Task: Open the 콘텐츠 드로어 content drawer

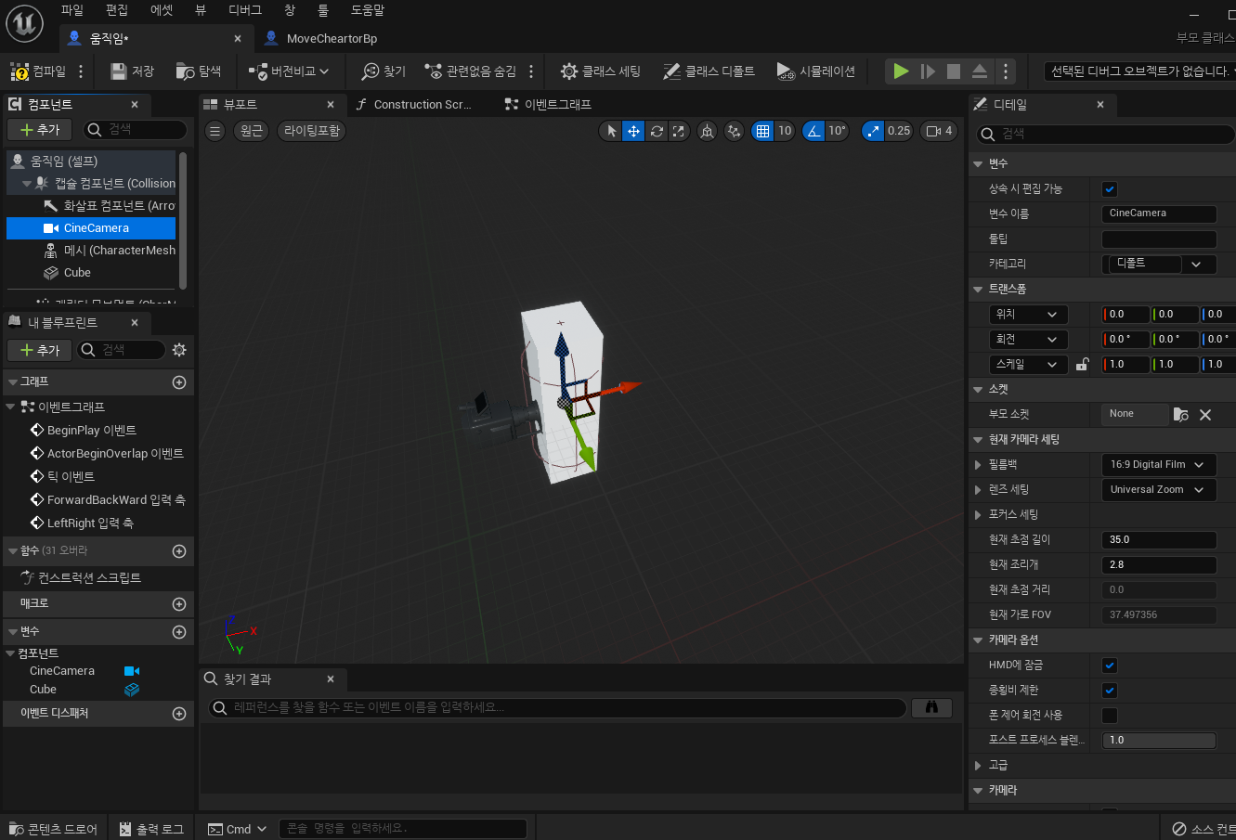Action: [x=53, y=829]
